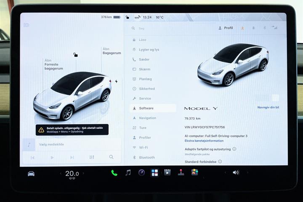Open the Phone app
Viewport: 303px width, 202px height.
[x=114, y=173]
